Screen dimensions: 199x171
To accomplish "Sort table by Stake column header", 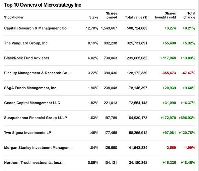I will click(94, 17).
